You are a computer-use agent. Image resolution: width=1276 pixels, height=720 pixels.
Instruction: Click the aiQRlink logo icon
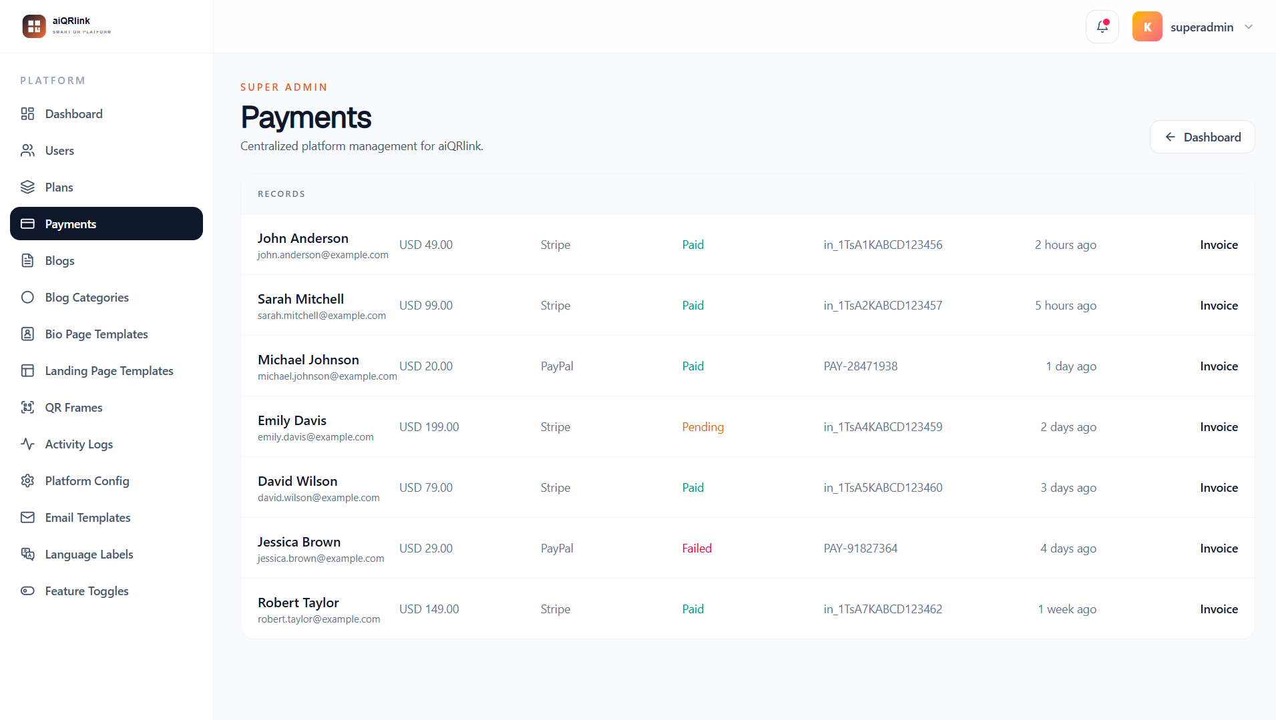point(34,27)
